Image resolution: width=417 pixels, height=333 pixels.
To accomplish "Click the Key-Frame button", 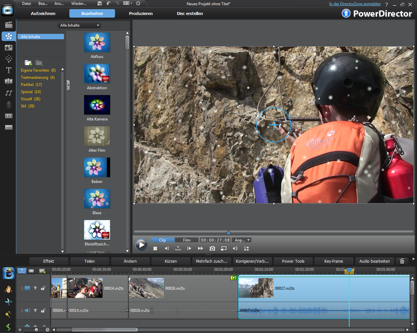I will 334,261.
